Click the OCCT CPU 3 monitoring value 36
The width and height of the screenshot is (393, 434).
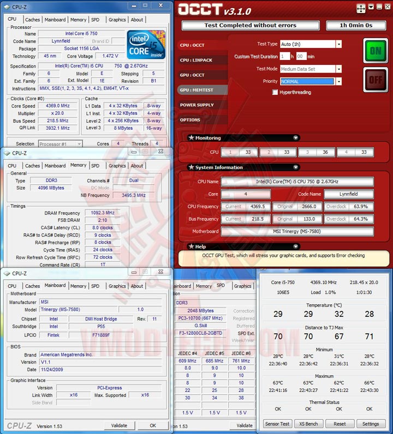click(x=325, y=152)
